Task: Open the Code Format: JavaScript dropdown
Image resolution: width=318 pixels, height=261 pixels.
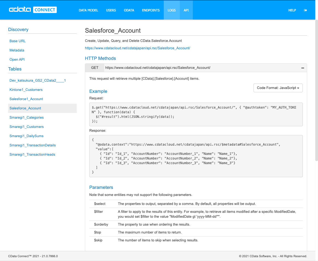Action: [x=278, y=88]
